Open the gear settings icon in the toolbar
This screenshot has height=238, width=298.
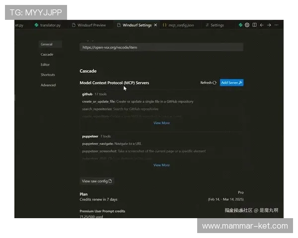pyautogui.click(x=247, y=25)
